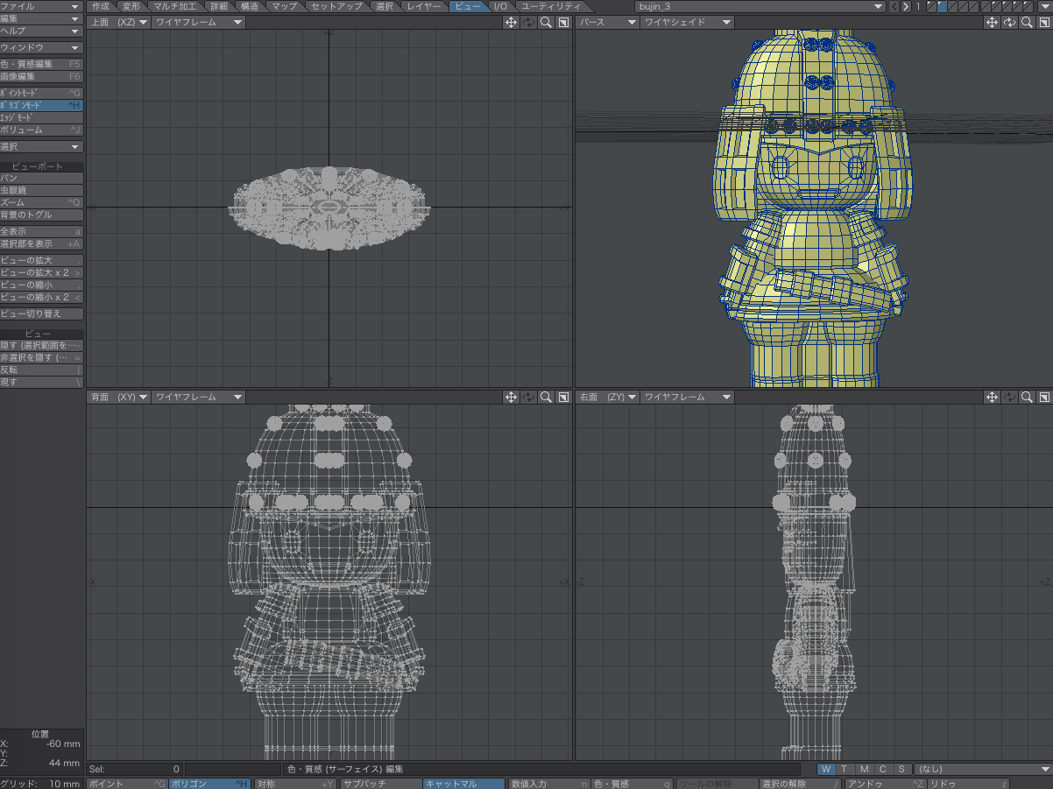The image size is (1053, 789).
Task: Click the 全表示 button
Action: coord(42,231)
